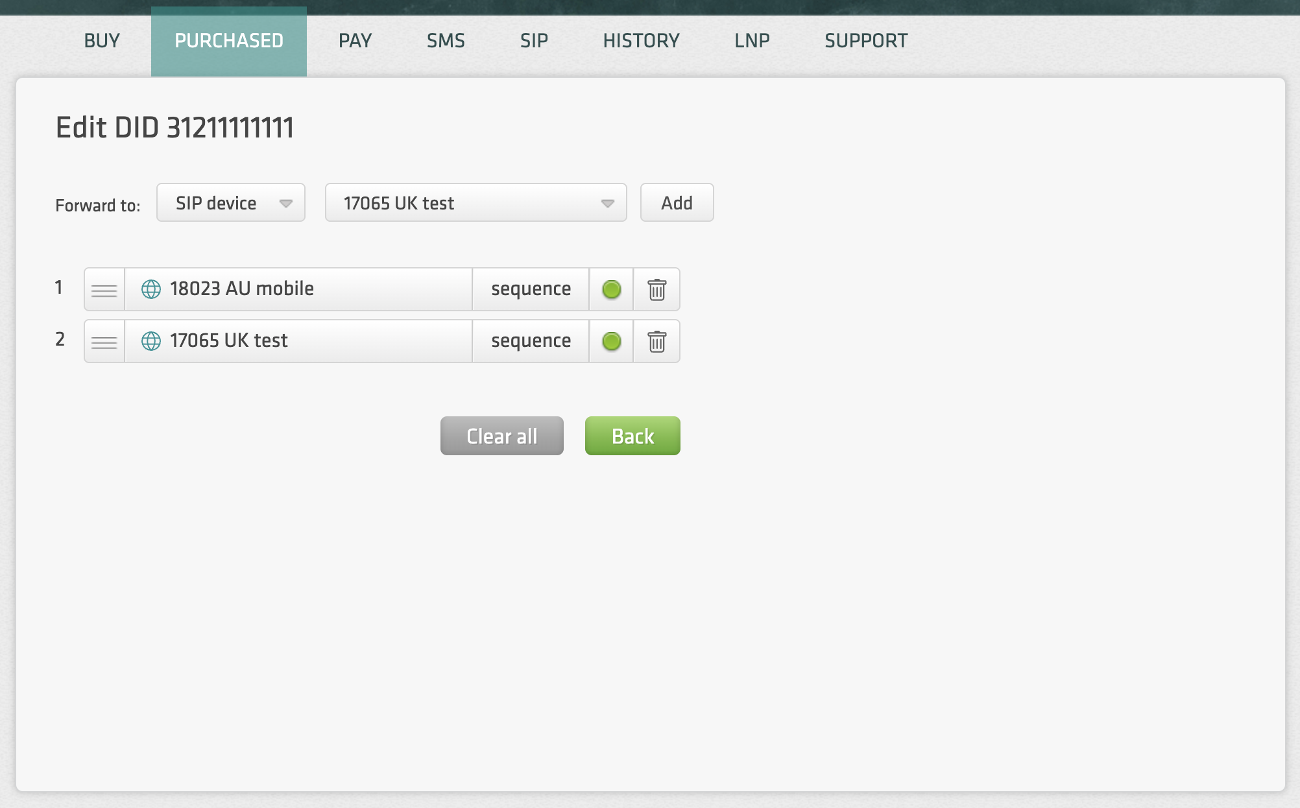Switch to the SMS tab
The image size is (1300, 808).
tap(446, 41)
